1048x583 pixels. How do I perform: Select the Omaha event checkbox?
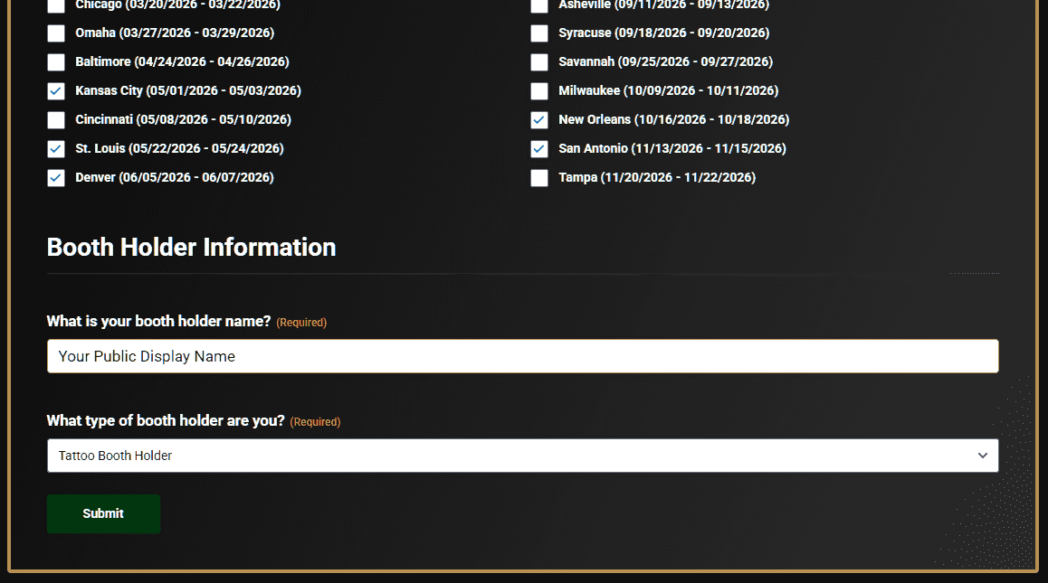click(x=56, y=33)
